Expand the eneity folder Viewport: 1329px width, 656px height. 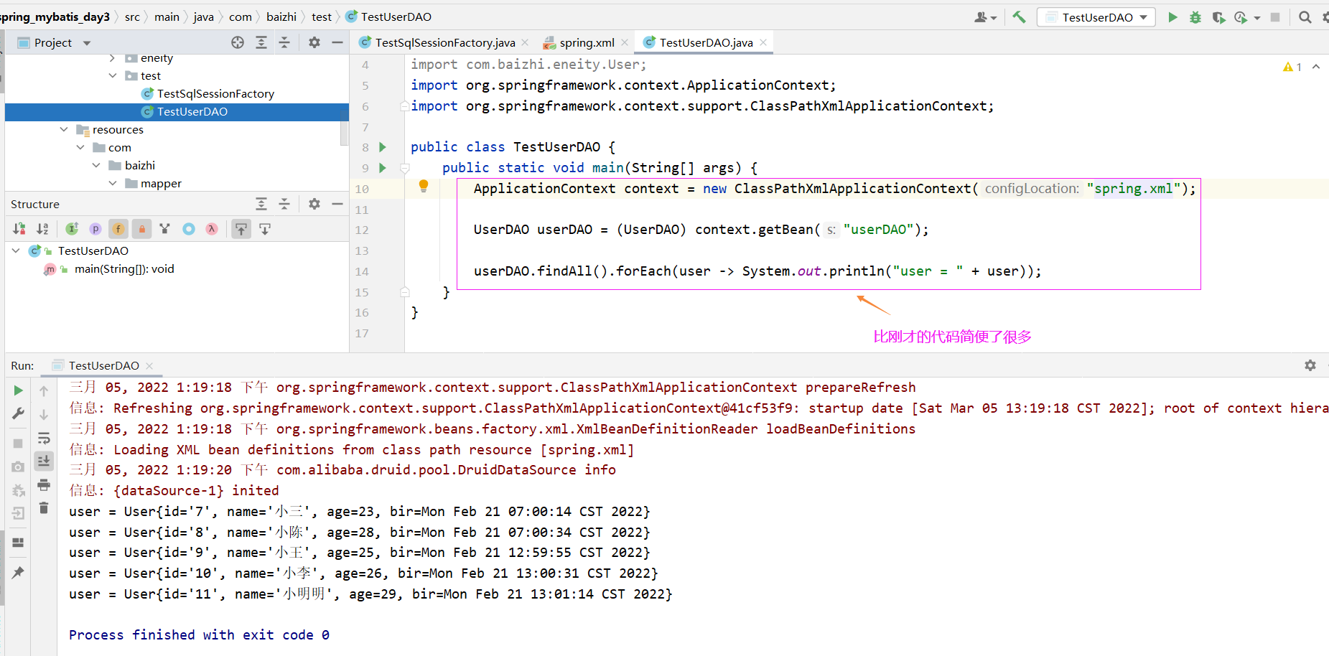pos(112,58)
